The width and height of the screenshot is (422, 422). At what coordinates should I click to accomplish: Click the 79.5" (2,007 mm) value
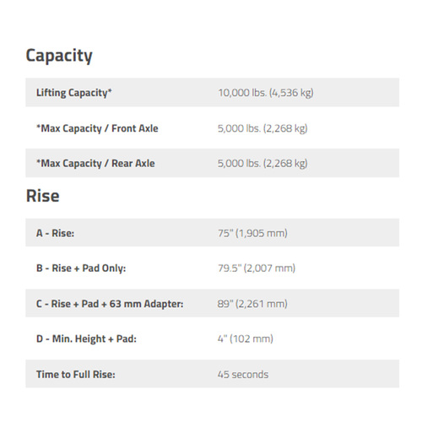257,268
